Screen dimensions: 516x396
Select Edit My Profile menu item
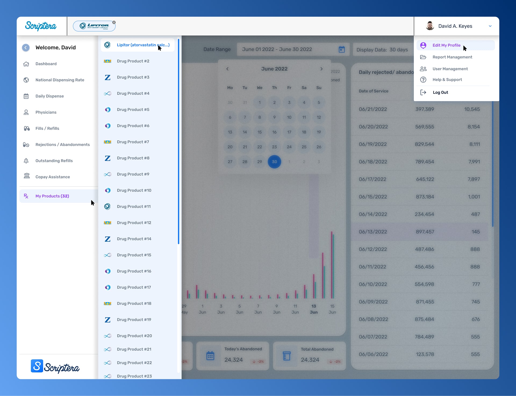[446, 45]
